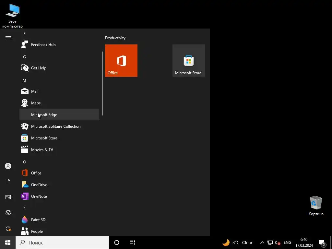Open Microsoft Store in the app list

[x=59, y=138]
